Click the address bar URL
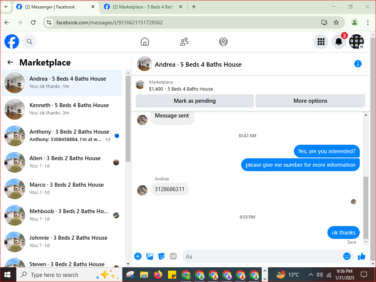The image size is (376, 282). (x=109, y=22)
